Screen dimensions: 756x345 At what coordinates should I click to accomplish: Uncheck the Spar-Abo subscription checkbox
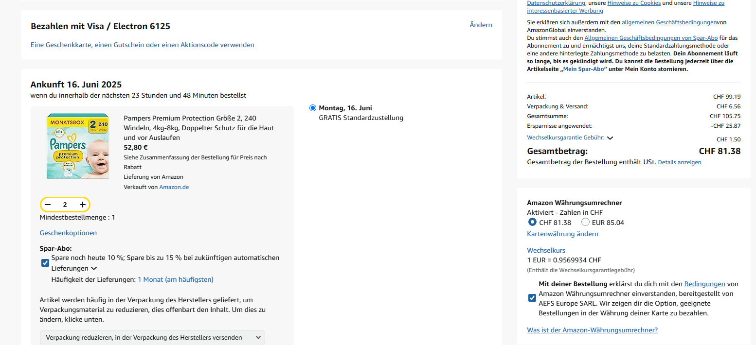tap(45, 263)
